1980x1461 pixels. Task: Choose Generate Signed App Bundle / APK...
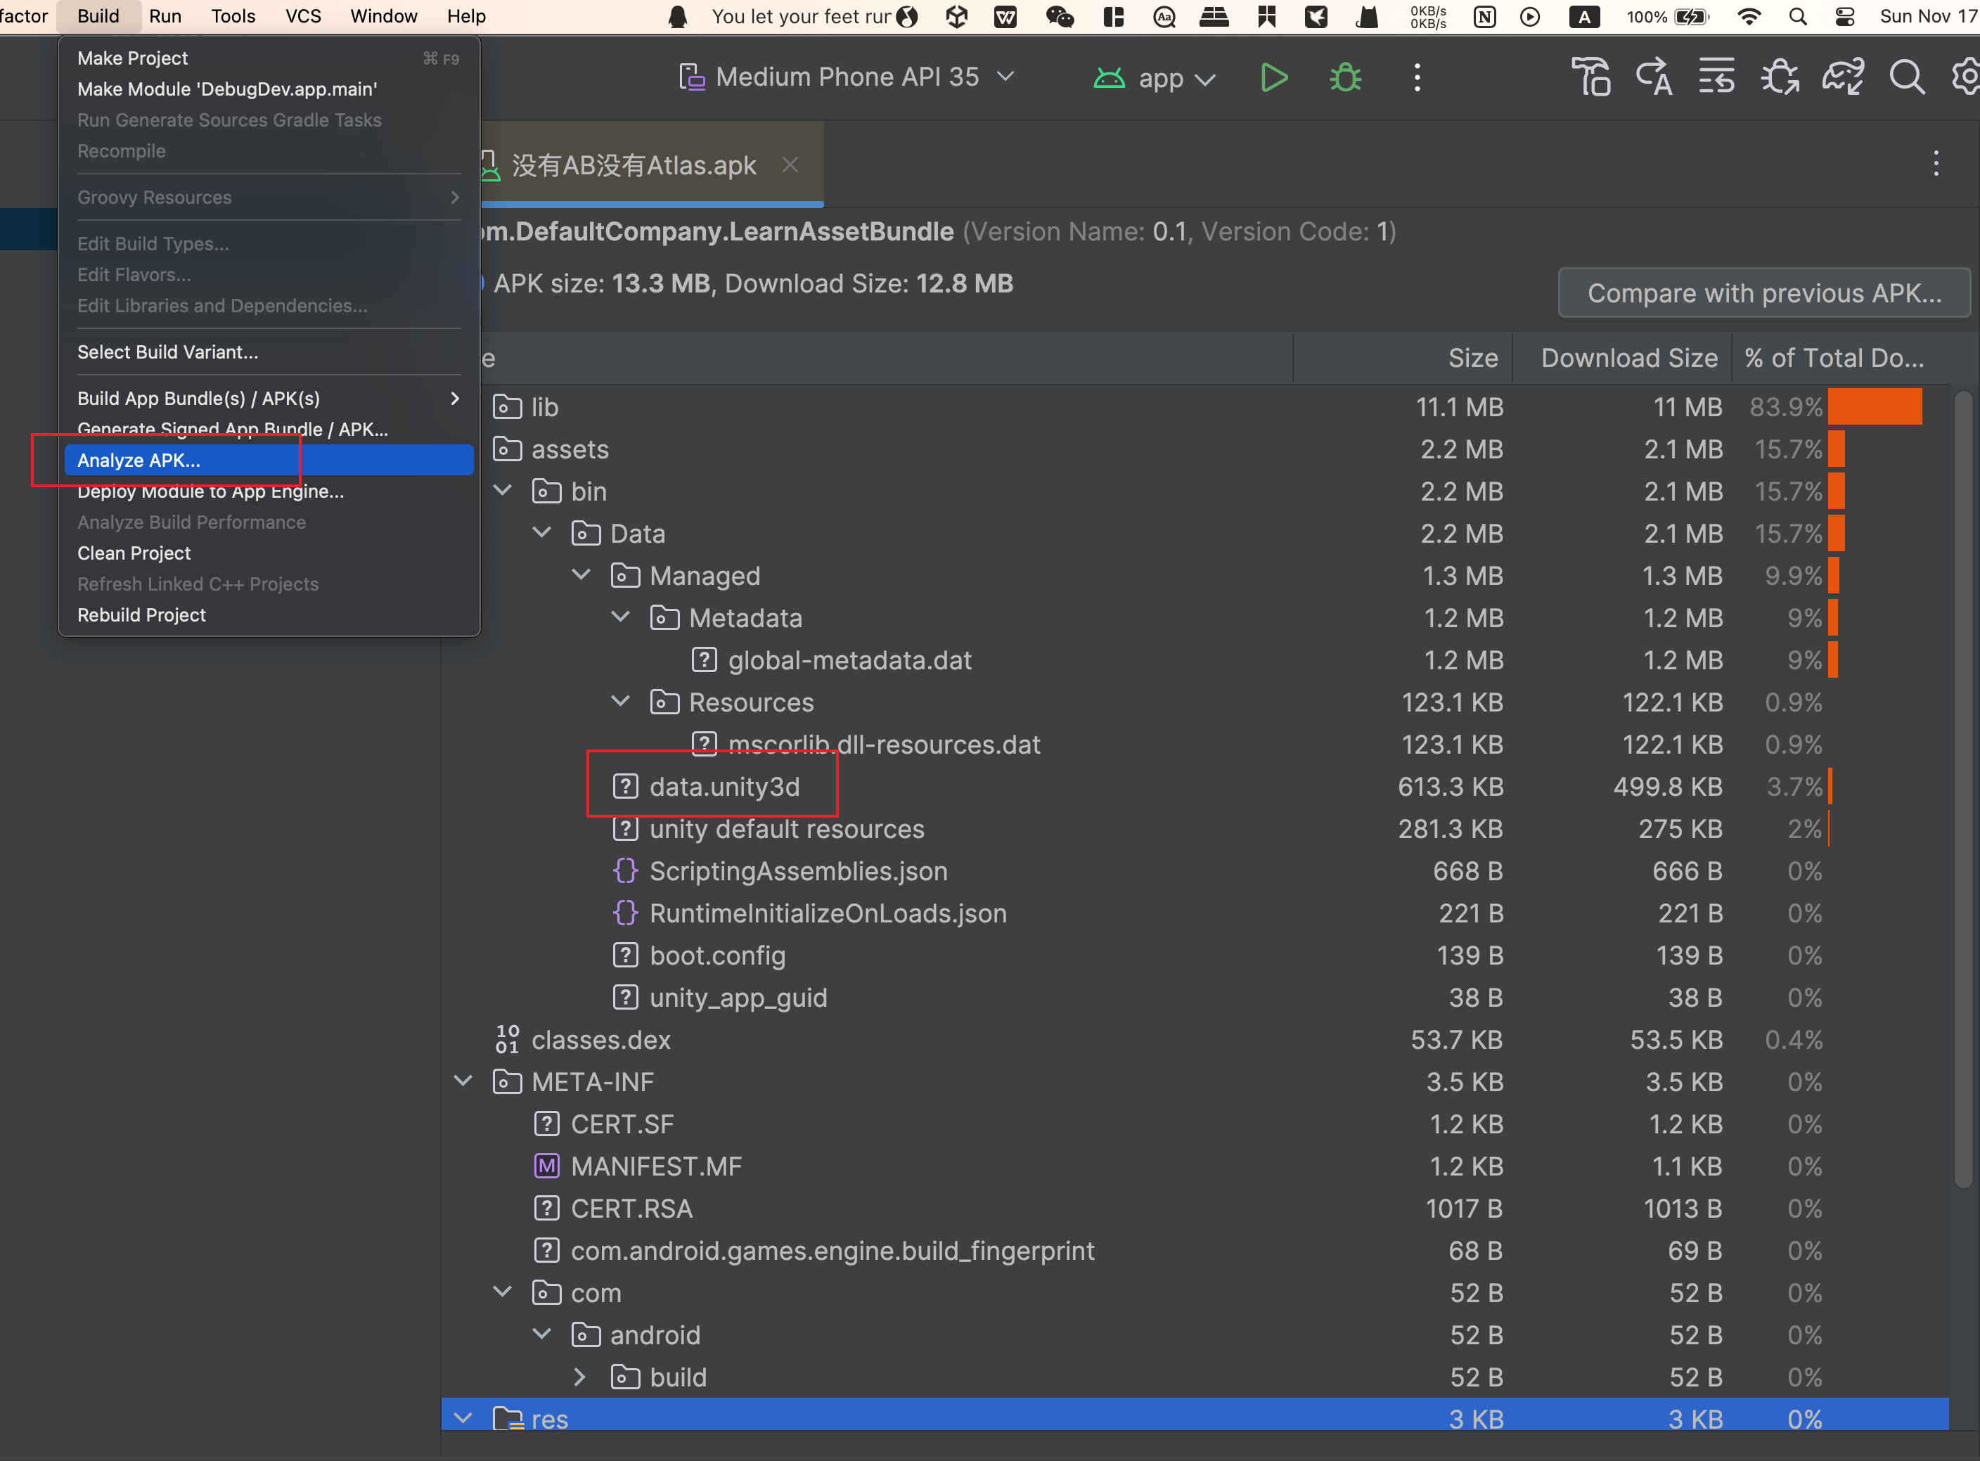[269, 429]
